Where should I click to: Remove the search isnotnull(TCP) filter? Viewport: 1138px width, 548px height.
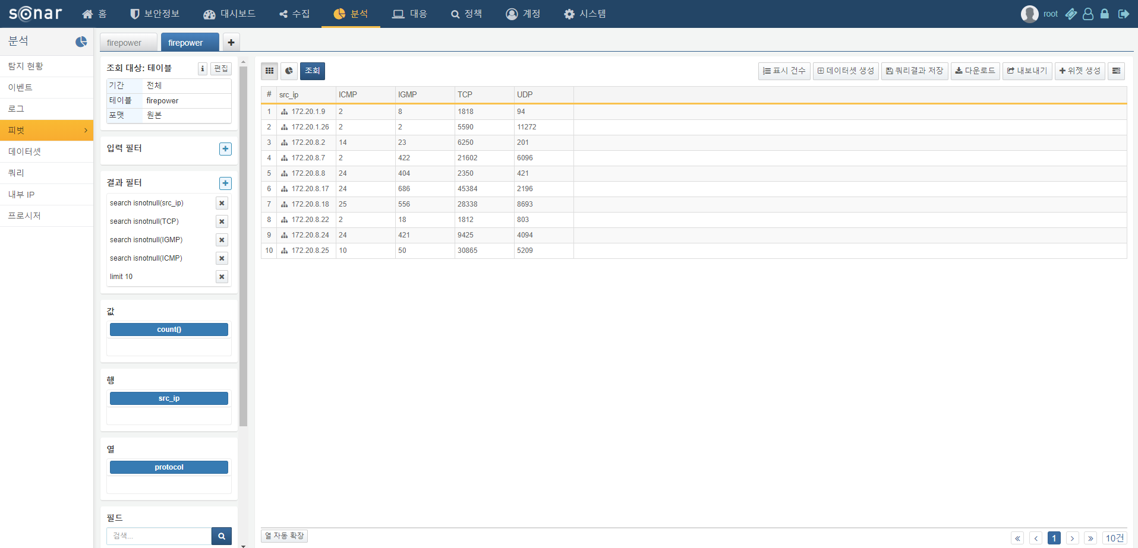[x=222, y=221]
